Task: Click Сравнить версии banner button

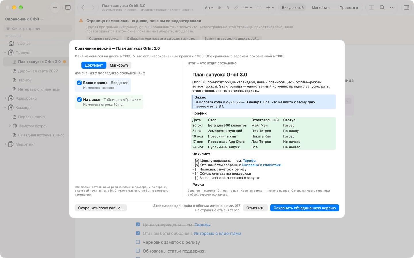Action: [x=104, y=38]
